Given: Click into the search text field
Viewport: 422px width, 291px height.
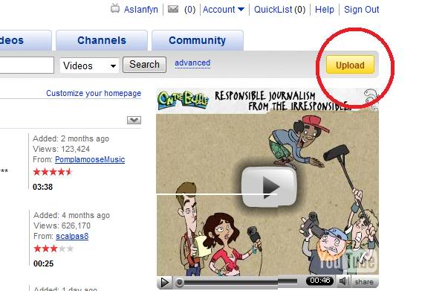Looking at the screenshot, I should click(x=27, y=65).
